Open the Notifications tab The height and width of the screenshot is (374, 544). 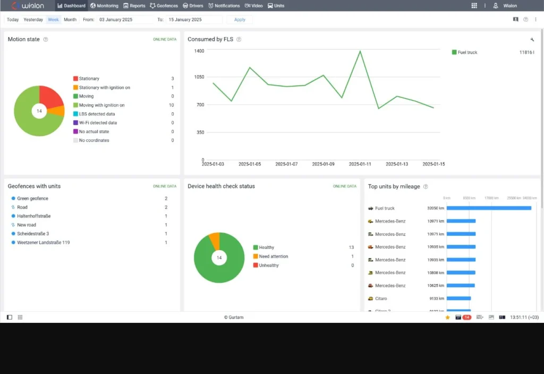[224, 5]
